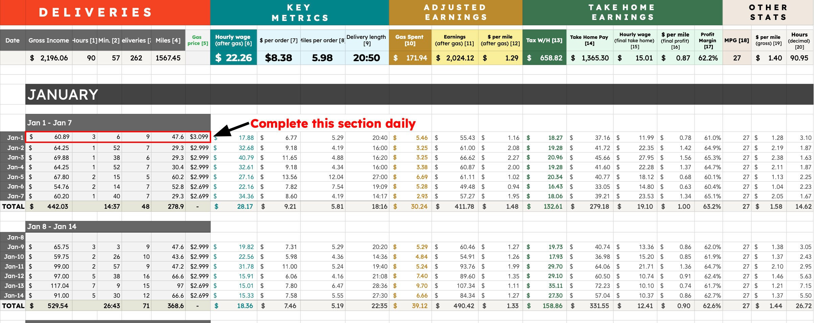The image size is (814, 323).
Task: Select the Hourly wage (after gas) column header
Action: click(x=233, y=40)
